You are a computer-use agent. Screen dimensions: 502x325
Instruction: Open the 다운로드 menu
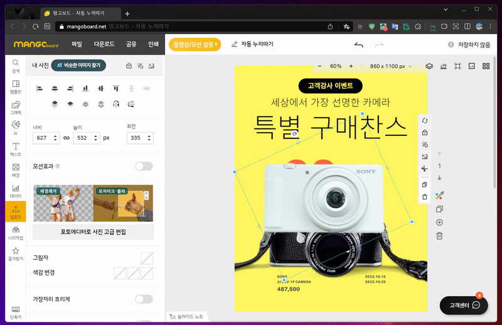point(104,44)
